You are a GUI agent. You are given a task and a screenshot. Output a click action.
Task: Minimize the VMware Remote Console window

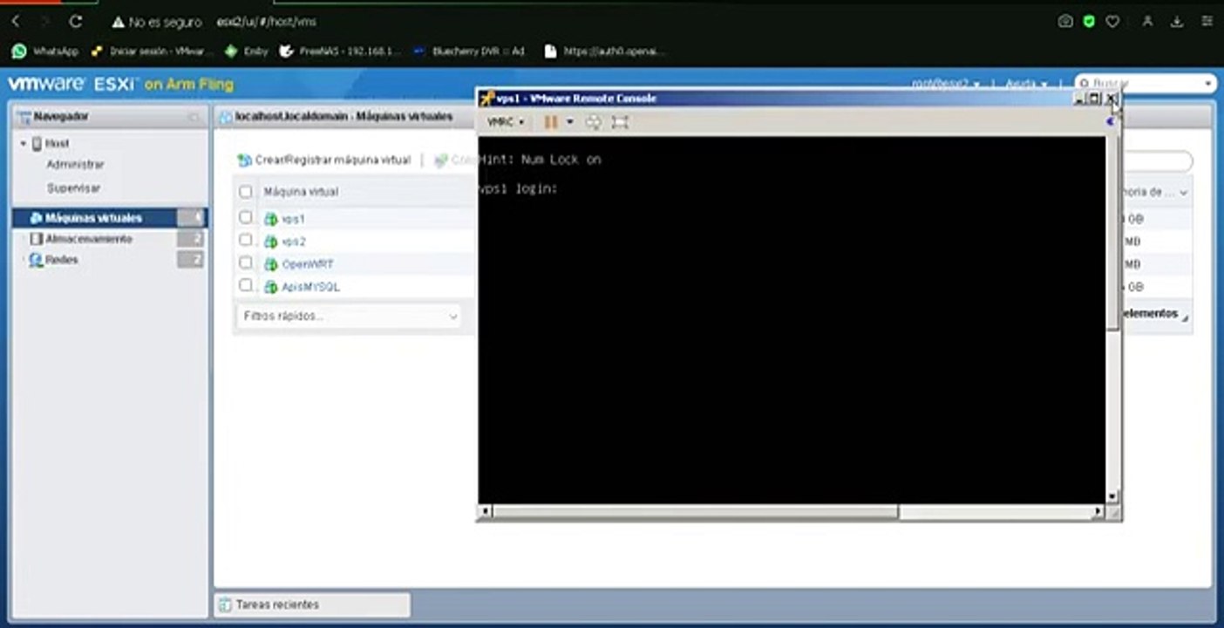point(1079,99)
